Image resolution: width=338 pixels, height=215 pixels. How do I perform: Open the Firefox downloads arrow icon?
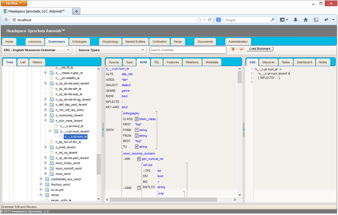point(296,20)
